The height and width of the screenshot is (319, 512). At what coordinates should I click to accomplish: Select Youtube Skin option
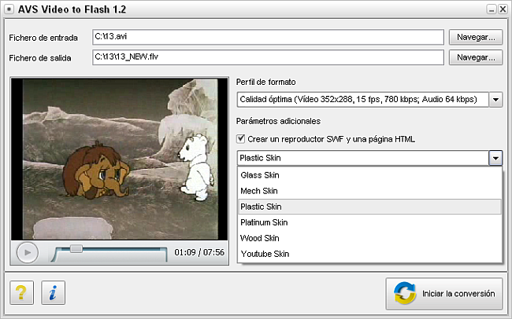tap(369, 254)
